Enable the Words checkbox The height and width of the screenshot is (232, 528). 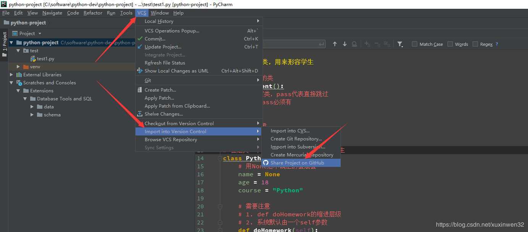click(450, 44)
